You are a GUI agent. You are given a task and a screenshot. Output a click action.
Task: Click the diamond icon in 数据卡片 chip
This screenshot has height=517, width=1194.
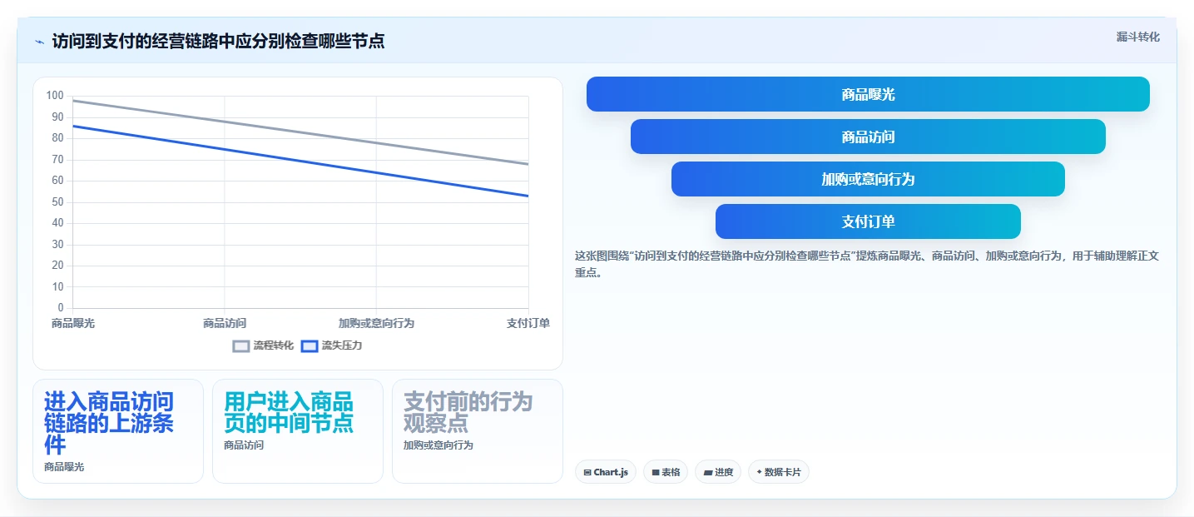[760, 472]
